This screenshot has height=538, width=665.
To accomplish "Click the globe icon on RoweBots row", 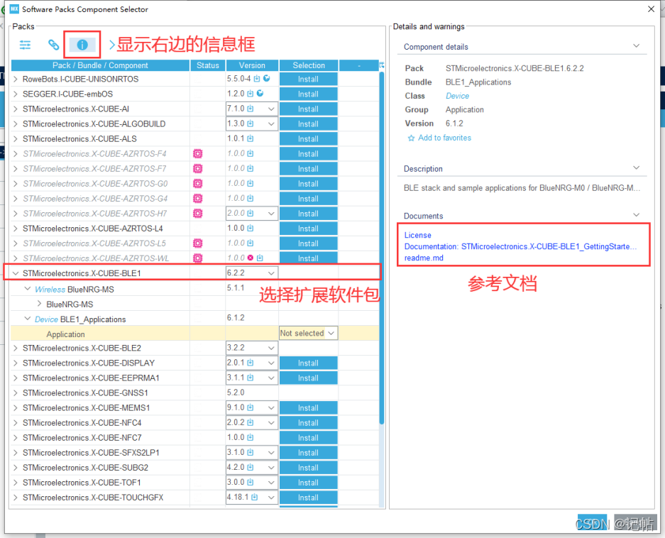I will point(267,78).
